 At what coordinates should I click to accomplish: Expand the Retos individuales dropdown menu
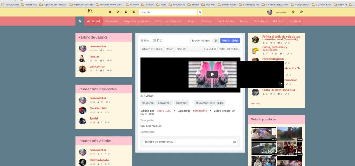coord(169,21)
